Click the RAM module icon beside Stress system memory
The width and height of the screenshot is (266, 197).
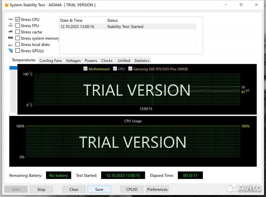click(x=10, y=38)
